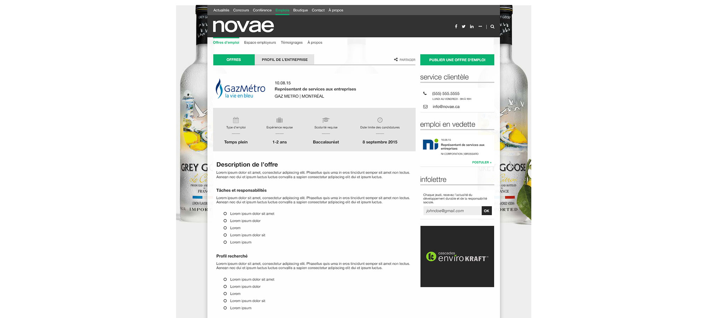Viewport: 707px width, 318px height.
Task: Click the Description de l'offre heading
Action: point(247,165)
